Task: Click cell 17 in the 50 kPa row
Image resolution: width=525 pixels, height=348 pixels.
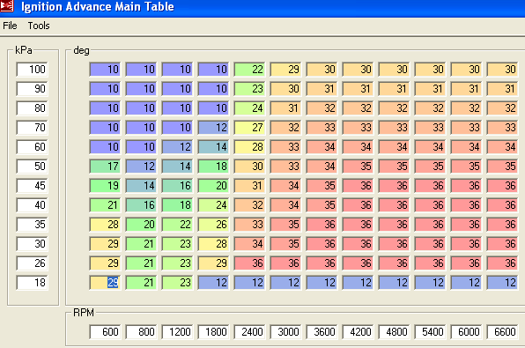Action: pyautogui.click(x=105, y=167)
